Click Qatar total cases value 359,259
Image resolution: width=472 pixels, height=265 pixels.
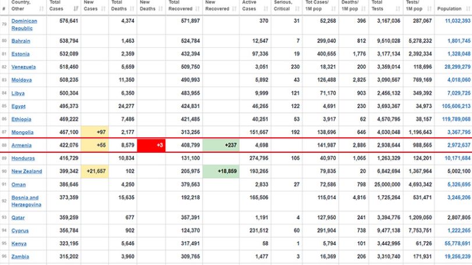point(69,217)
